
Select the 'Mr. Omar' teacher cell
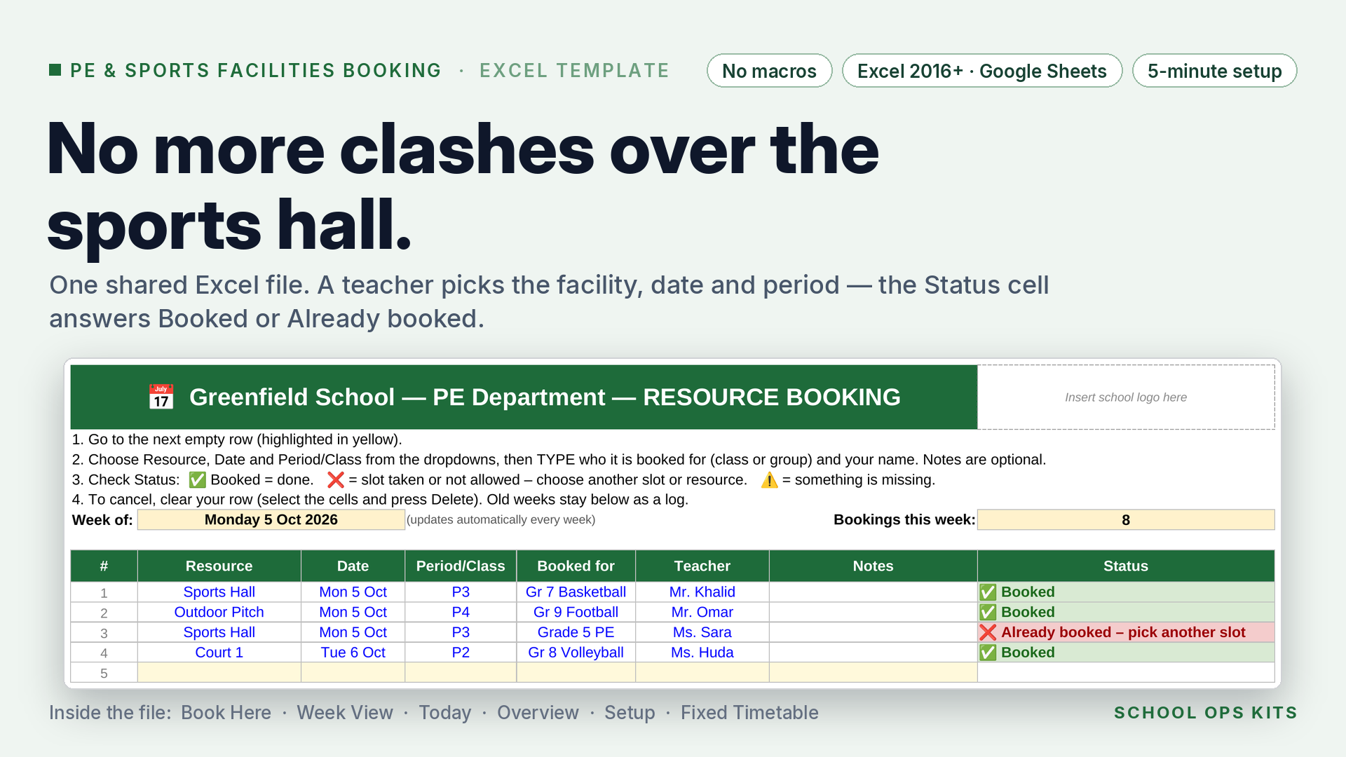[702, 612]
